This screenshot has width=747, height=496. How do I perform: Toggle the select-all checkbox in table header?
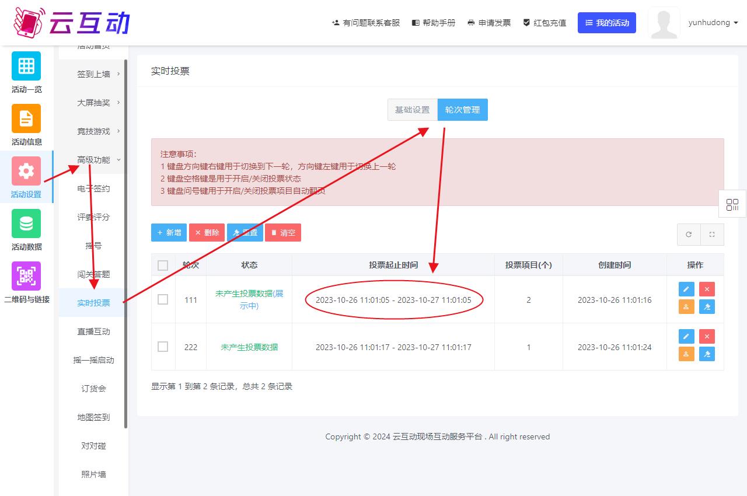pyautogui.click(x=163, y=266)
